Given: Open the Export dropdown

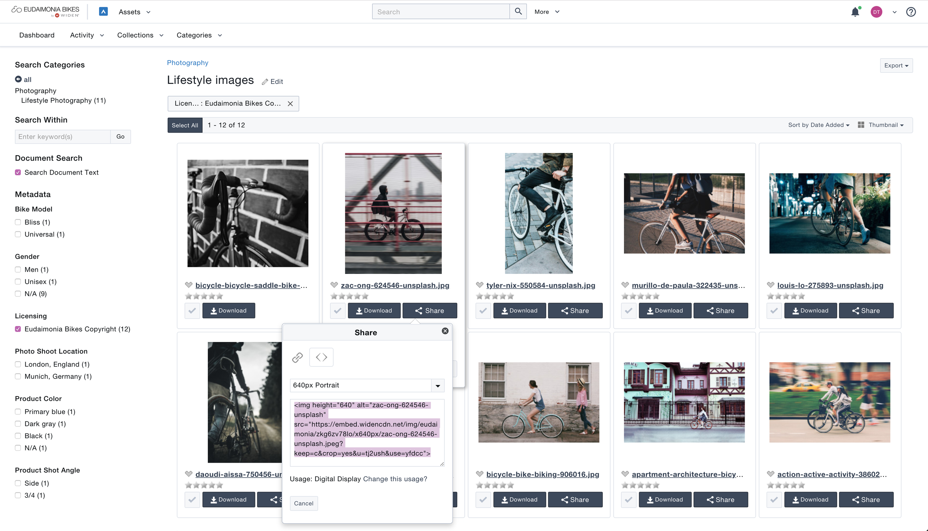Looking at the screenshot, I should 896,65.
